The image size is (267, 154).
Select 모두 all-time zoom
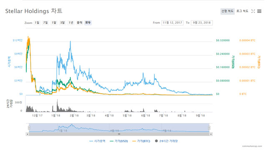(88, 22)
